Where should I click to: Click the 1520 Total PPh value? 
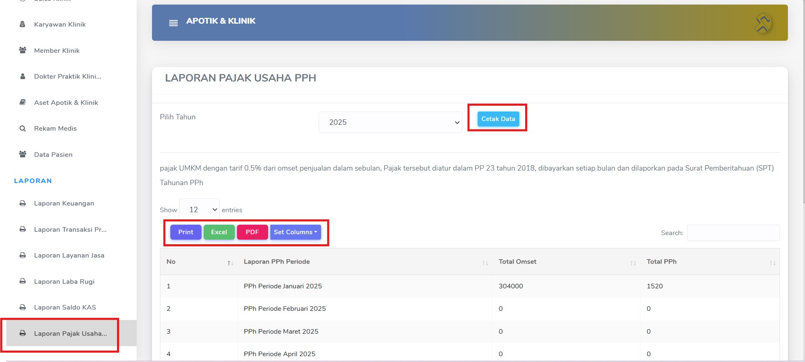point(655,286)
